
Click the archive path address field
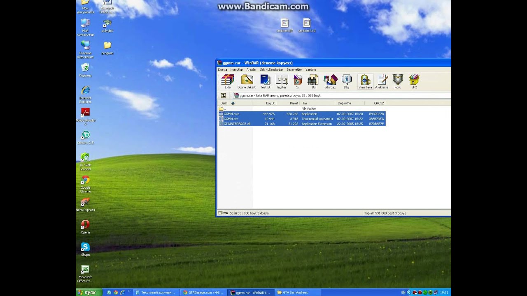342,95
